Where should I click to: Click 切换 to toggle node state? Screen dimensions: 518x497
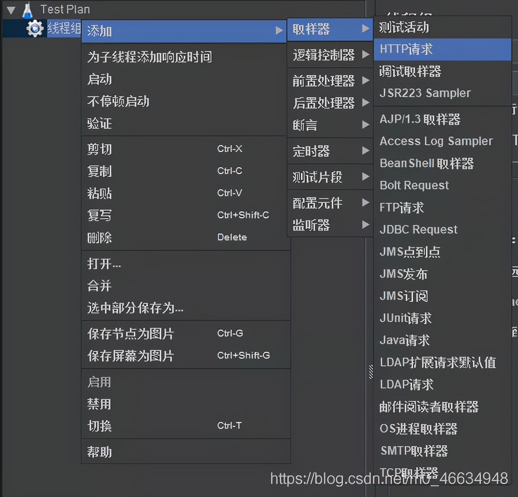click(x=98, y=426)
